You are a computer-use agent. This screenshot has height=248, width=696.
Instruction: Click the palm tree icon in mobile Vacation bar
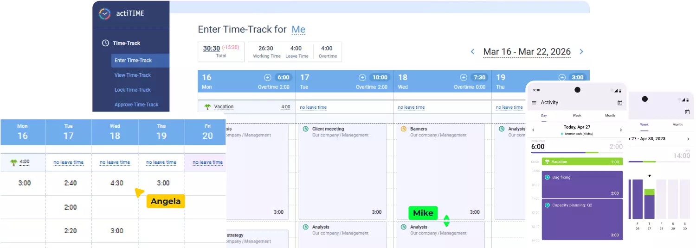(547, 162)
